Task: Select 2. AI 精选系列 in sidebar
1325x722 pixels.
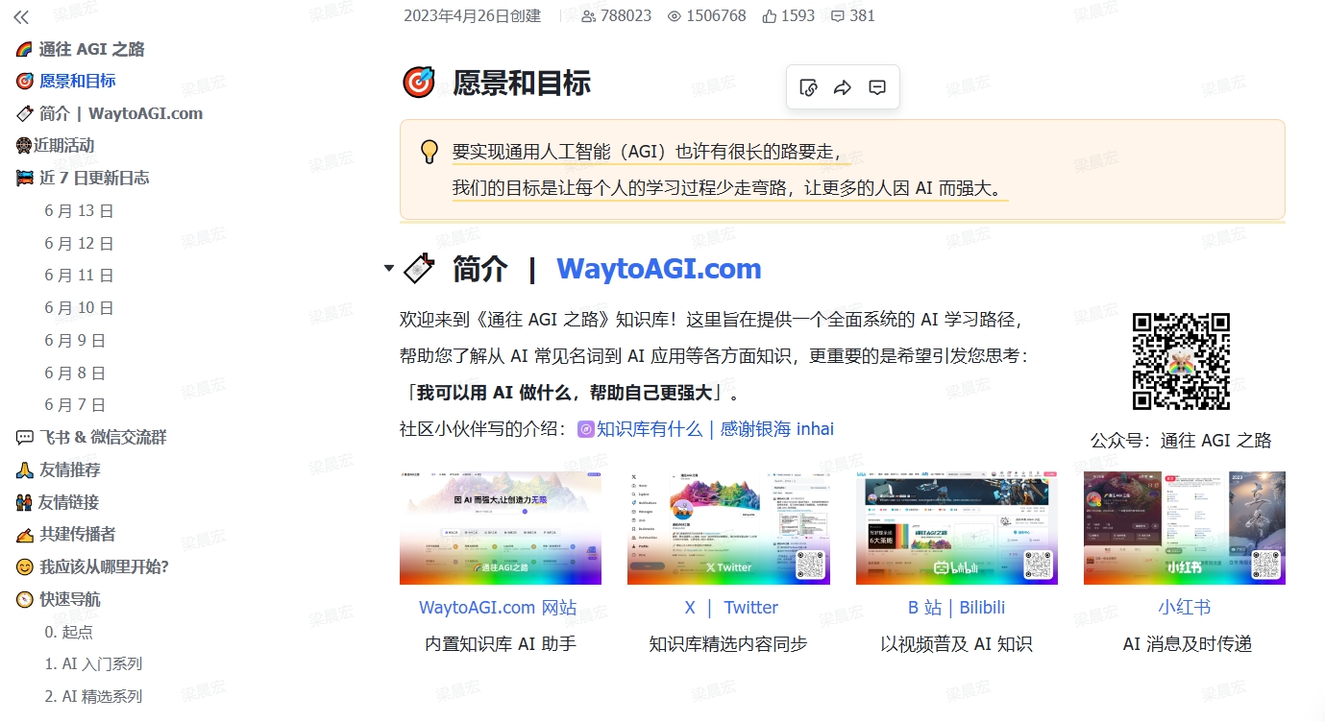Action: (x=93, y=696)
